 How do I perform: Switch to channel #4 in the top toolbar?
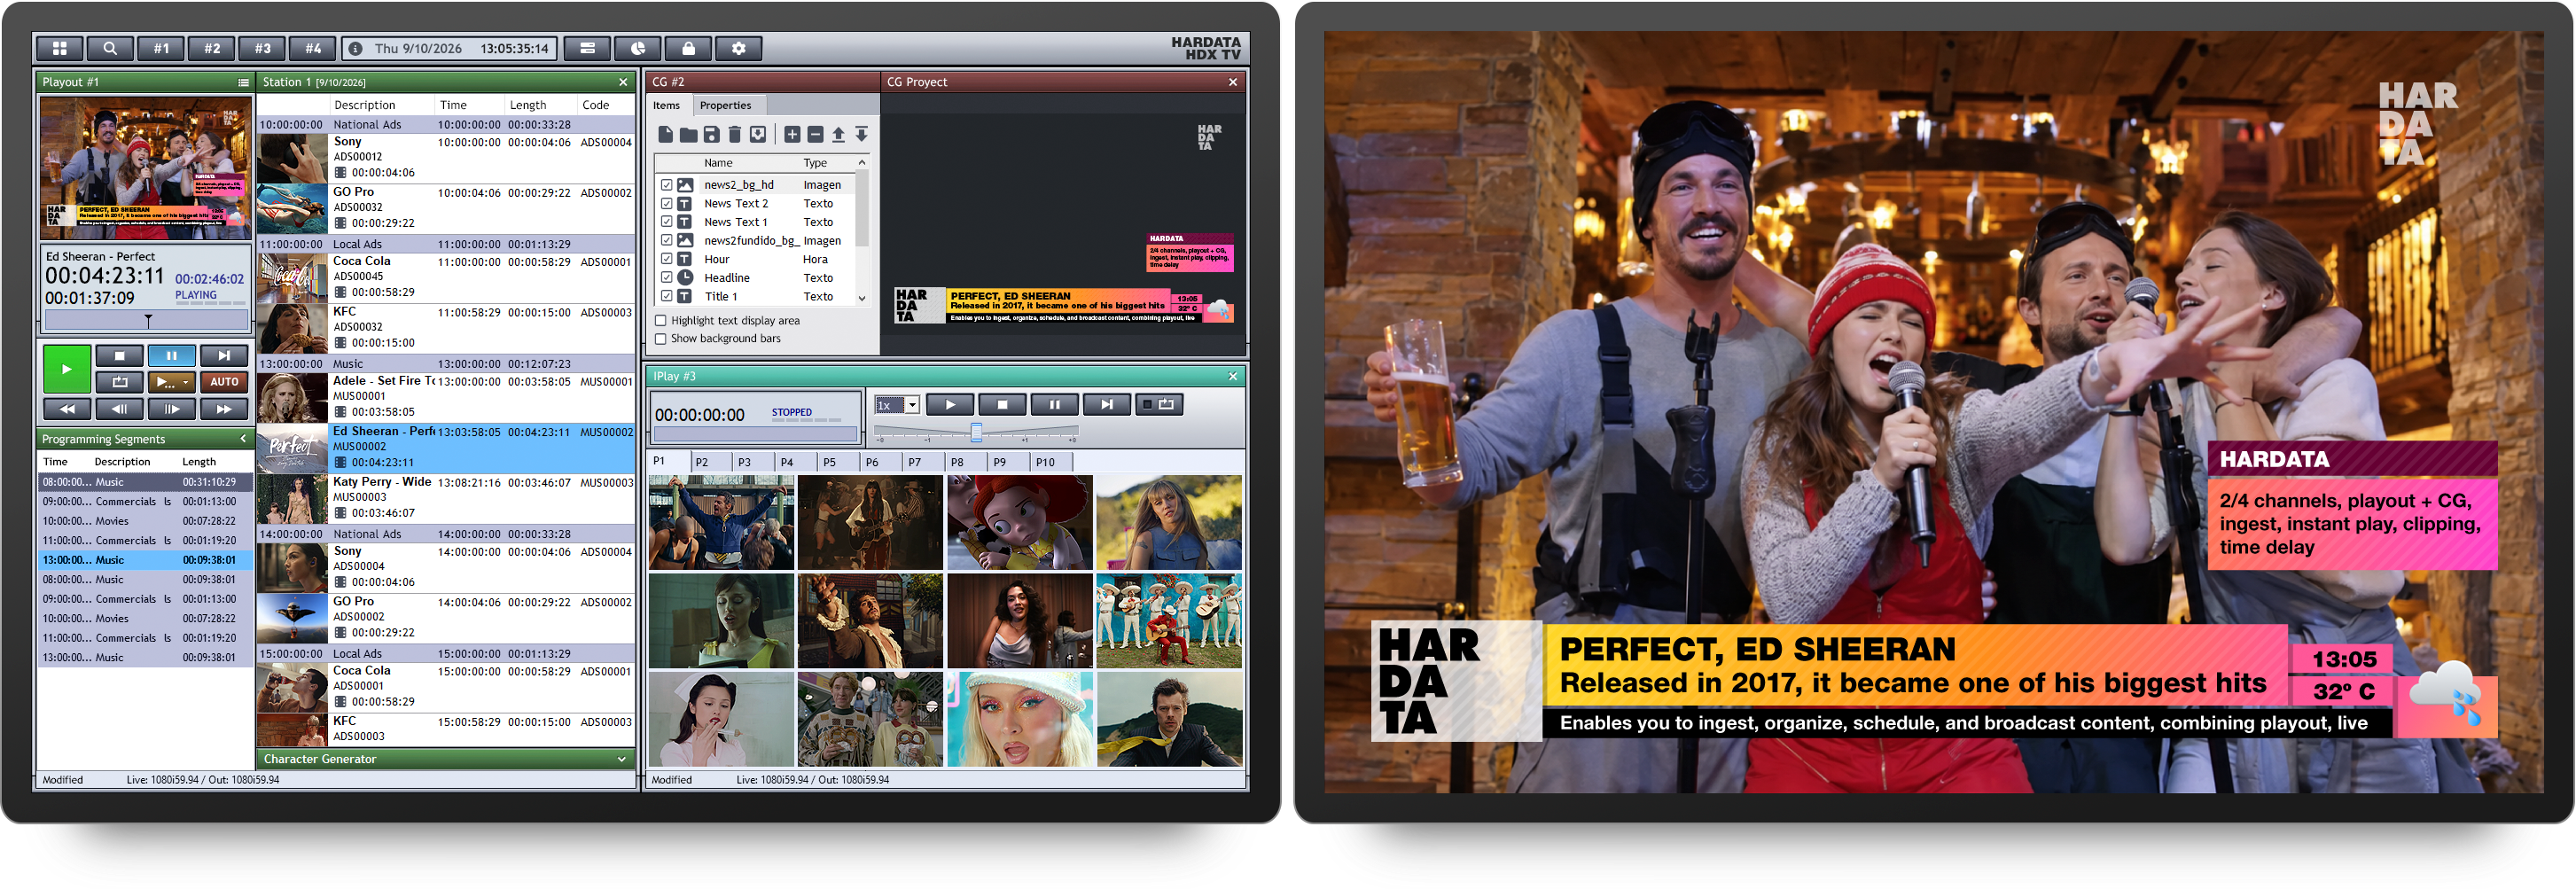tap(313, 48)
